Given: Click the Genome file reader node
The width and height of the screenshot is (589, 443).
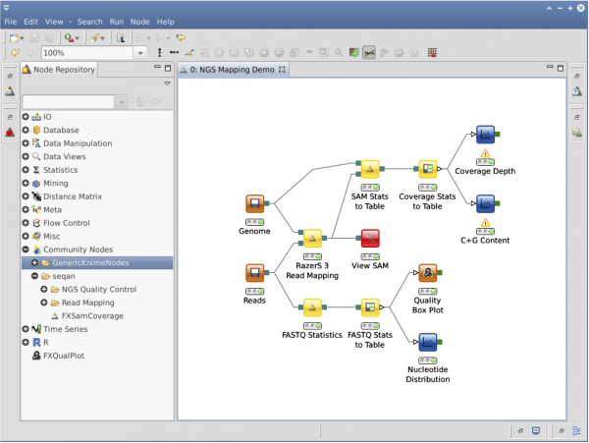Looking at the screenshot, I should click(254, 203).
